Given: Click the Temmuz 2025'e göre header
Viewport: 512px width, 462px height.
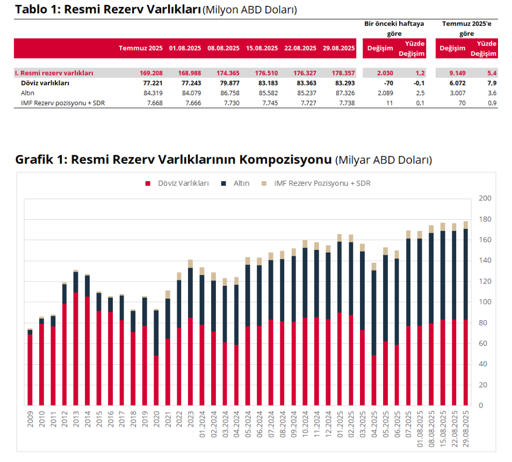Looking at the screenshot, I should coord(466,28).
